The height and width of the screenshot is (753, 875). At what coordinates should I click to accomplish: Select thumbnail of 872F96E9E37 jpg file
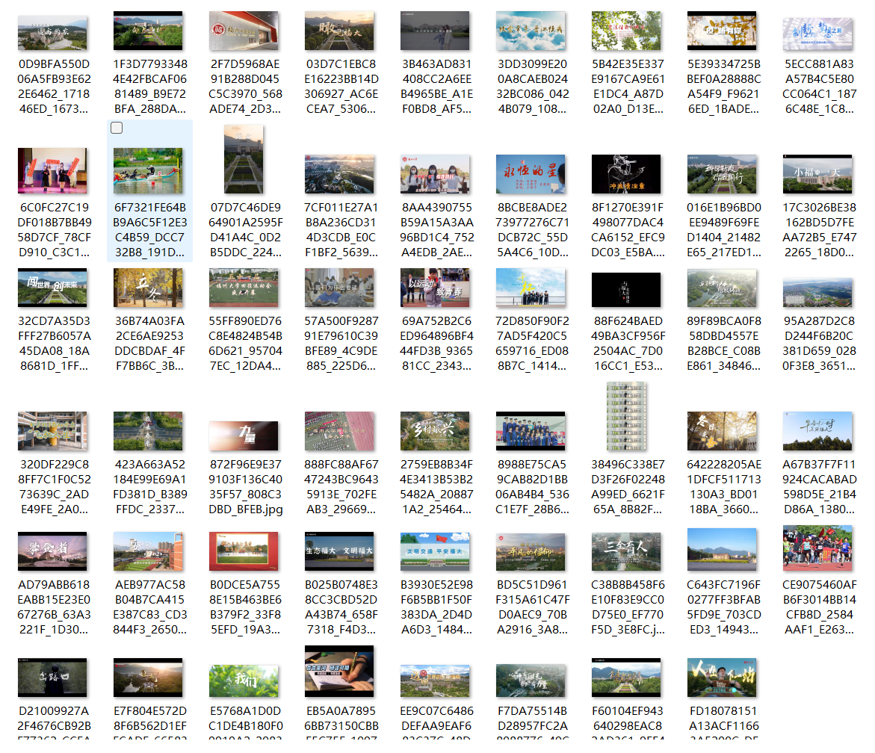tap(244, 436)
